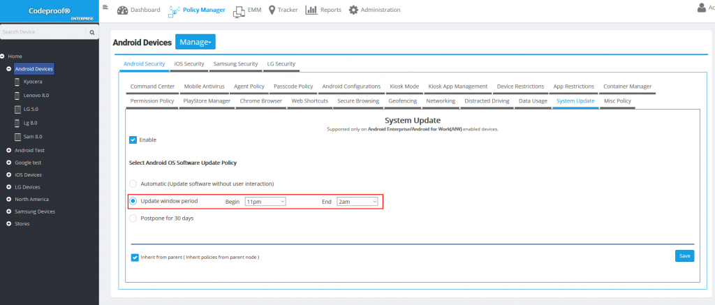The height and width of the screenshot is (305, 715).
Task: Click the Reports bar chart icon
Action: 311,10
